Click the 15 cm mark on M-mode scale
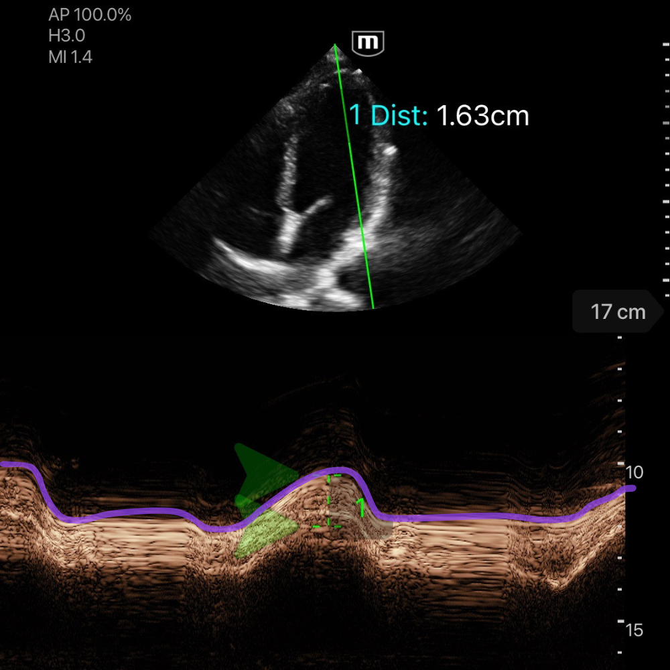The width and height of the screenshot is (670, 670). click(x=633, y=630)
